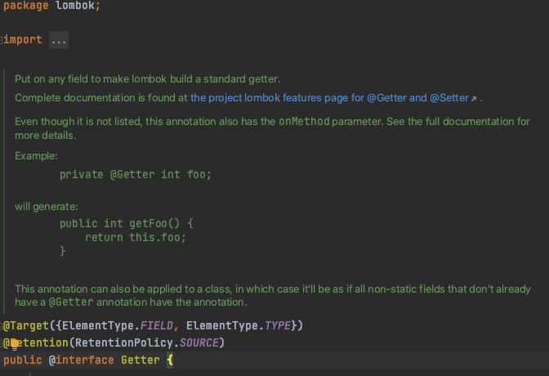This screenshot has height=376, width=549.
Task: Click the highlighted opening brace after Getter
Action: point(170,360)
